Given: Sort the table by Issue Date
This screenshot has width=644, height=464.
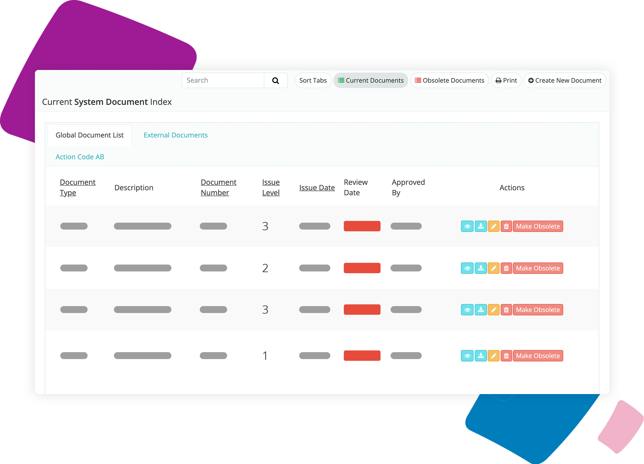Looking at the screenshot, I should click(317, 187).
